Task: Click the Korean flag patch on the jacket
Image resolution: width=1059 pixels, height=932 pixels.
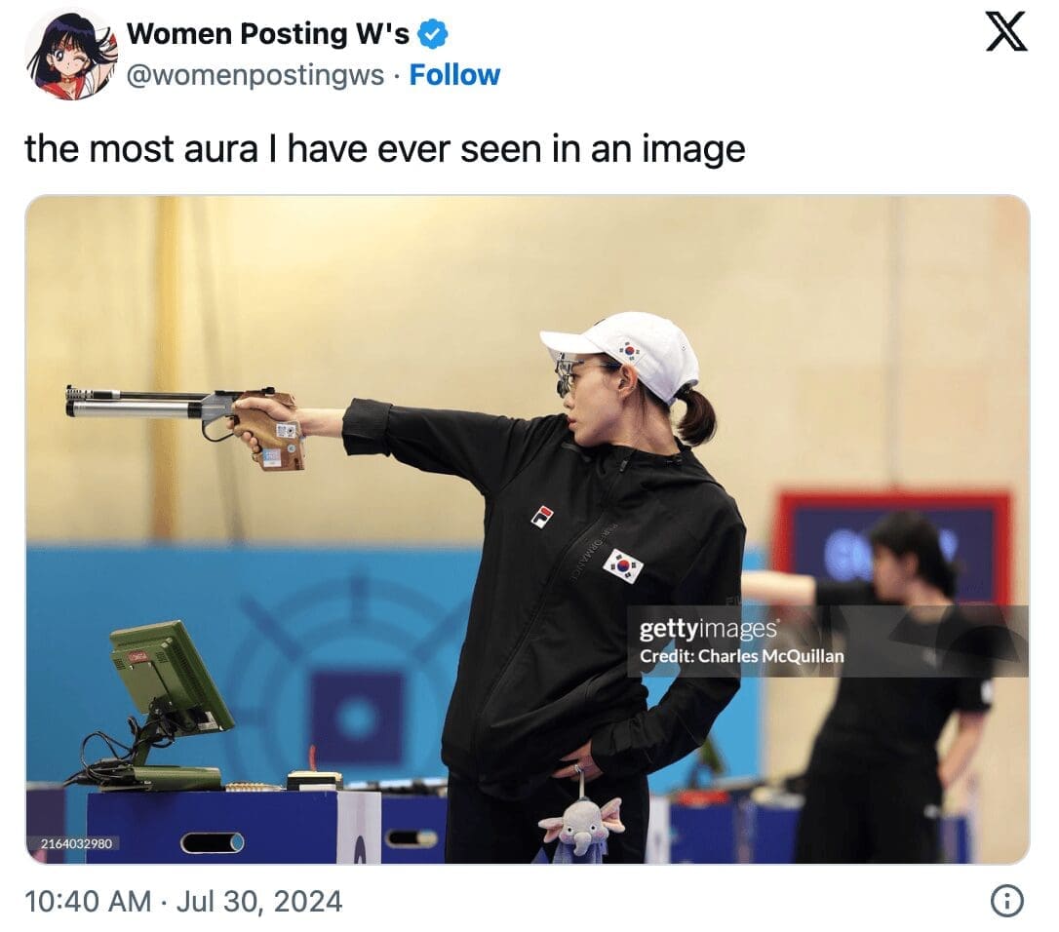Action: tap(622, 565)
